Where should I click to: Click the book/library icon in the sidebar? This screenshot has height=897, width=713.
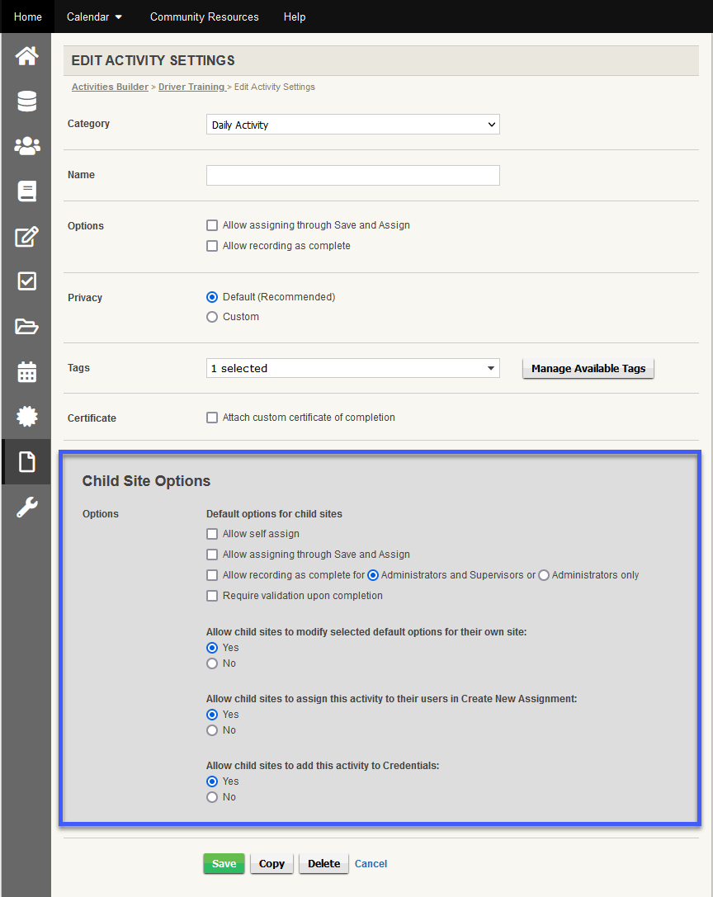pos(26,191)
